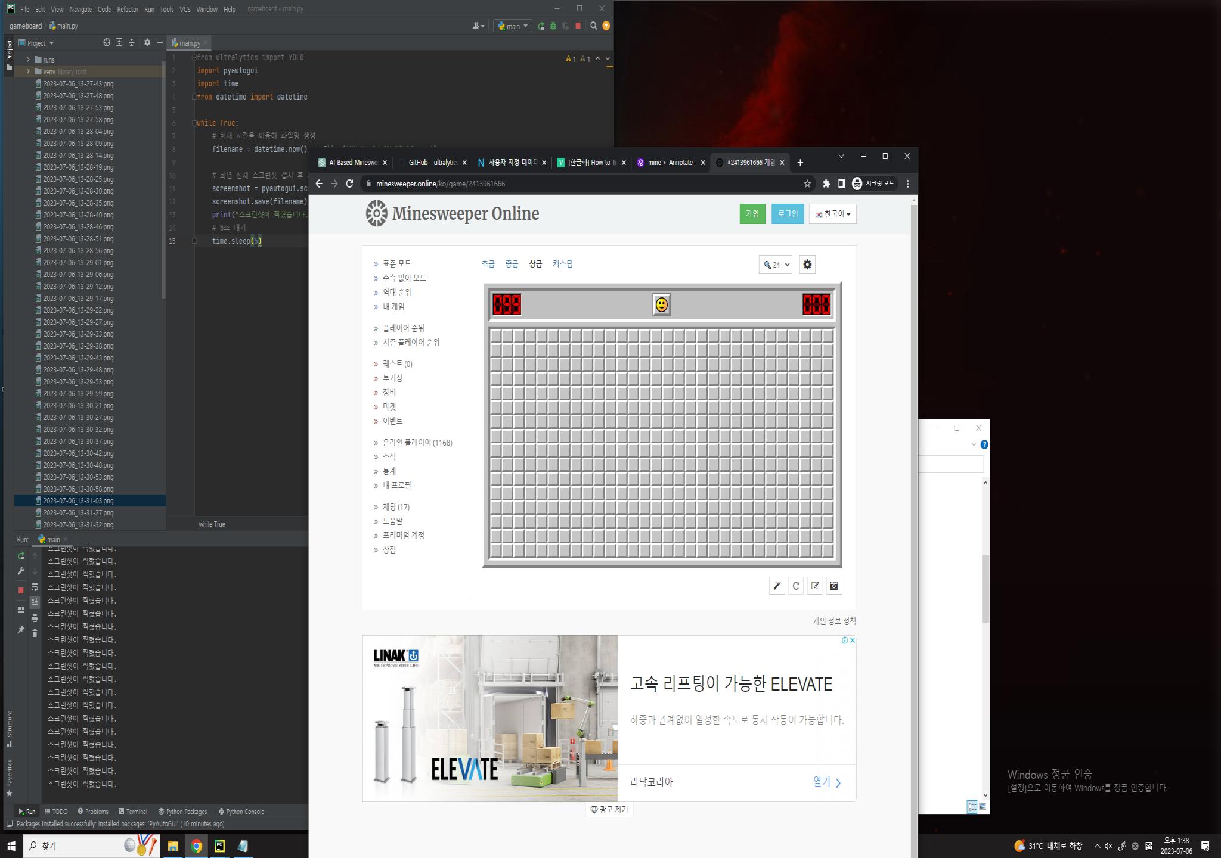Expand the venv library root folder
Viewport: 1221px width, 858px height.
[28, 71]
